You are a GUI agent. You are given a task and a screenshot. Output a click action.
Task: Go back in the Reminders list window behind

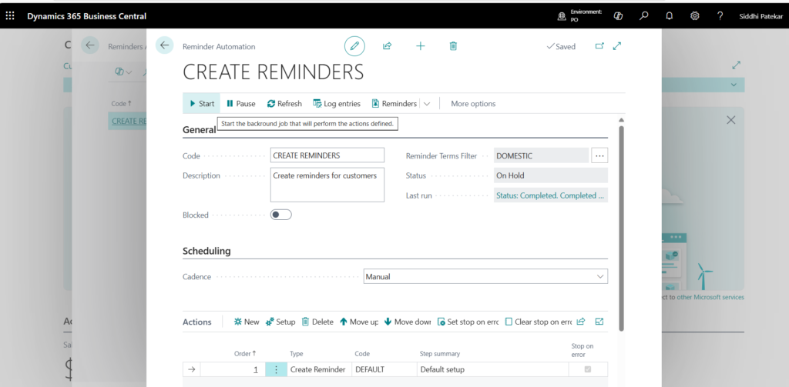tap(89, 45)
